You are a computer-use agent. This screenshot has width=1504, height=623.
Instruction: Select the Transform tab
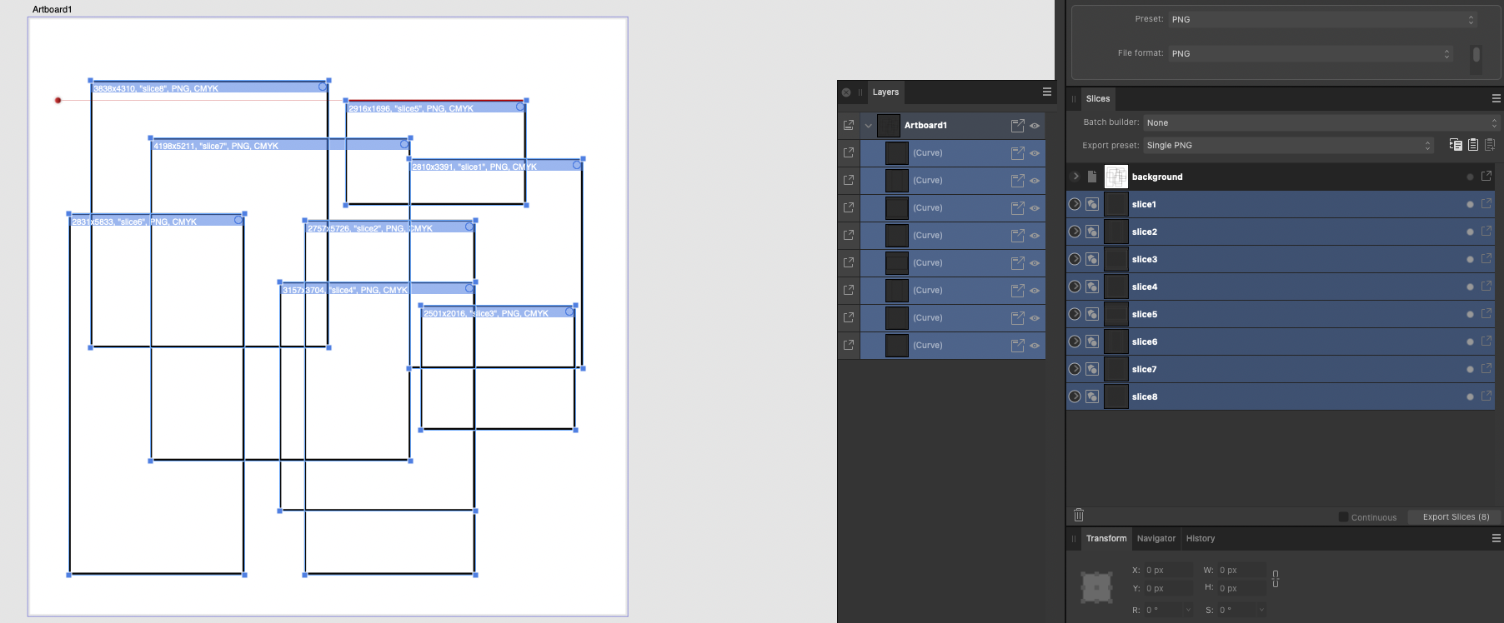tap(1106, 538)
